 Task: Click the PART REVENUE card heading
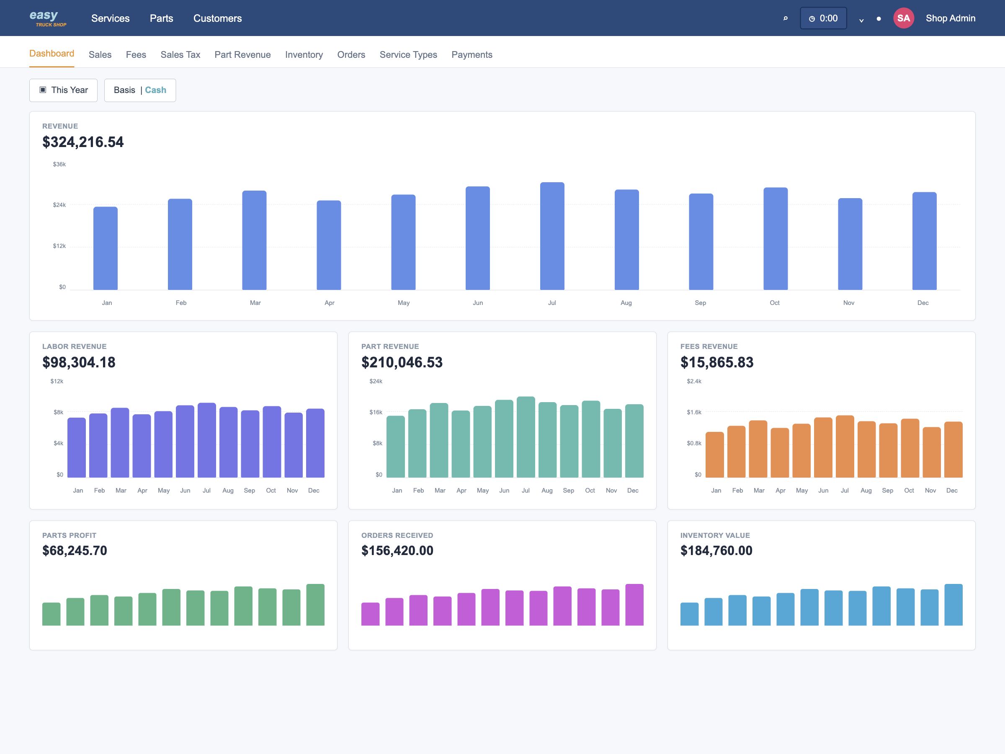[x=390, y=346]
